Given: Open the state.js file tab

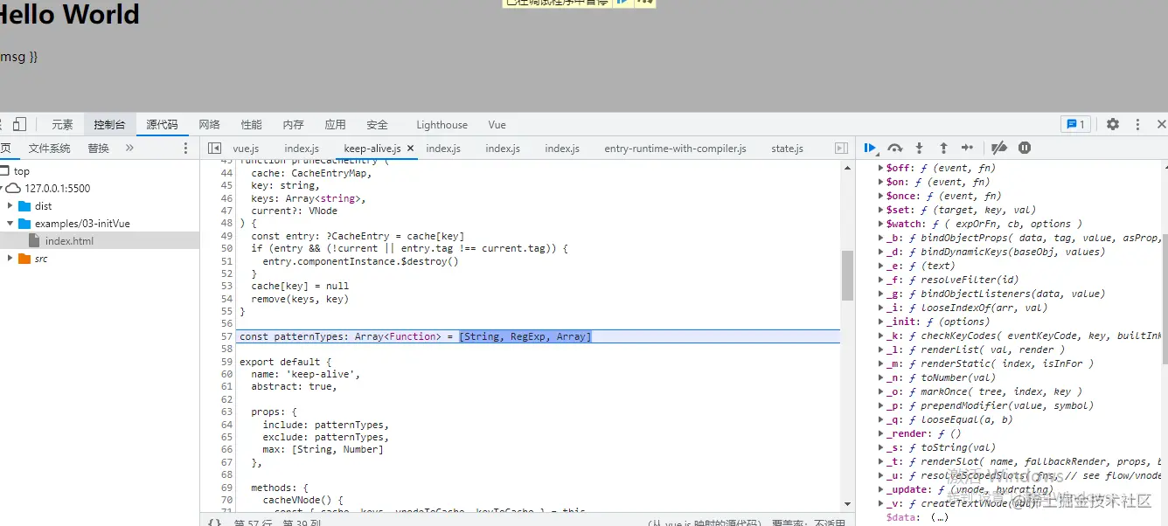Looking at the screenshot, I should coord(788,149).
